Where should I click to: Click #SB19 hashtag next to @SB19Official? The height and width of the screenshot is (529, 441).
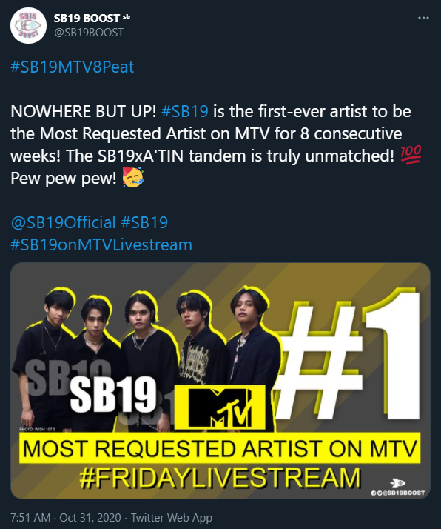(144, 223)
